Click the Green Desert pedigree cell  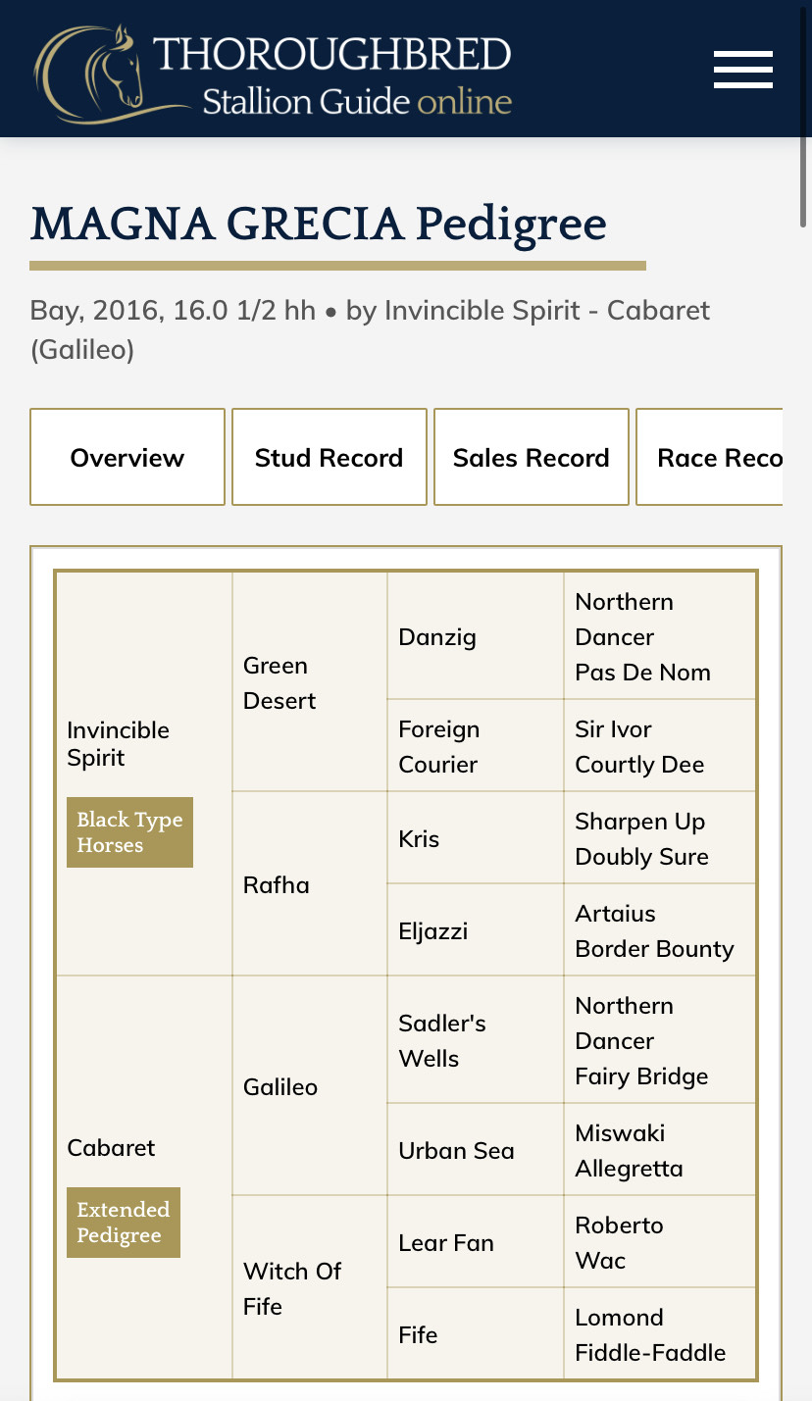(279, 682)
